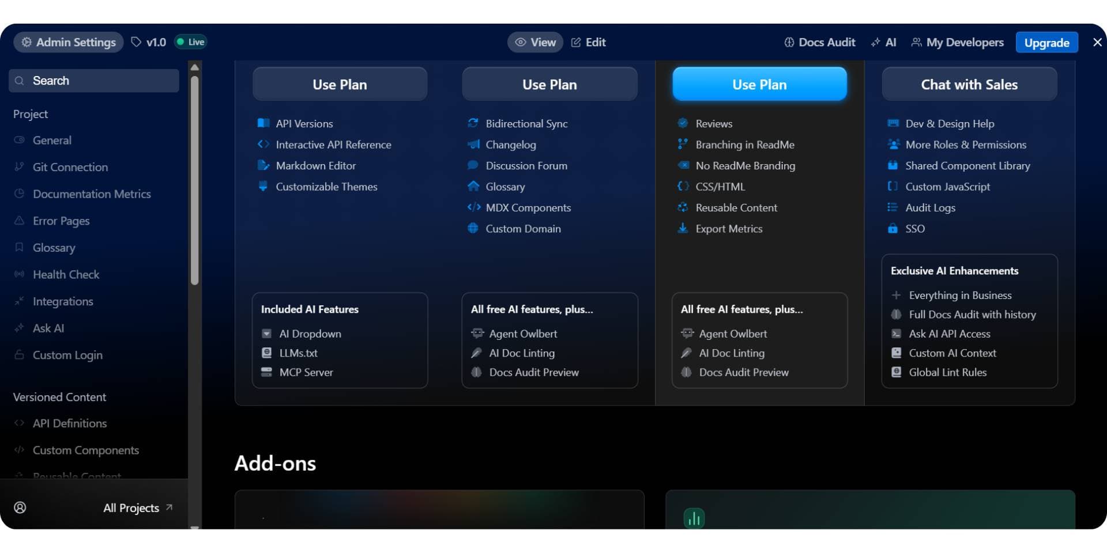1107x553 pixels.
Task: Click the API Definitions code icon
Action: (19, 423)
